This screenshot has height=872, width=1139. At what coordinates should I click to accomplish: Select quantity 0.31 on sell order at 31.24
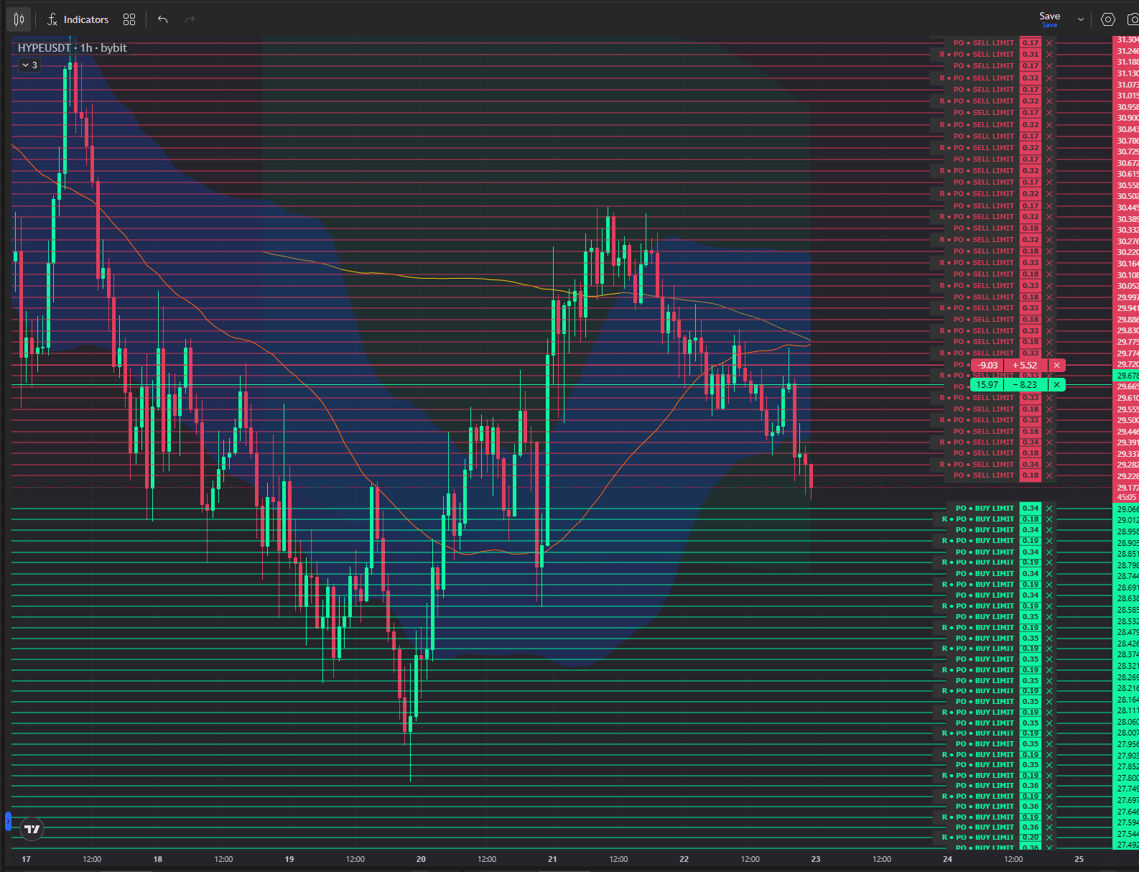tap(1031, 55)
